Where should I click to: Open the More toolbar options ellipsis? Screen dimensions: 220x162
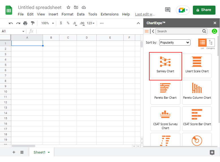102,23
